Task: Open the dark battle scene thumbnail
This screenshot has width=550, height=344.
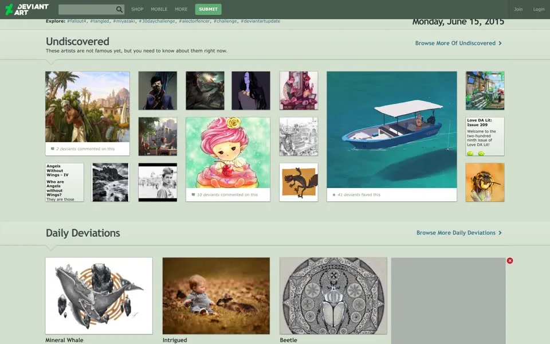Action: (205, 91)
